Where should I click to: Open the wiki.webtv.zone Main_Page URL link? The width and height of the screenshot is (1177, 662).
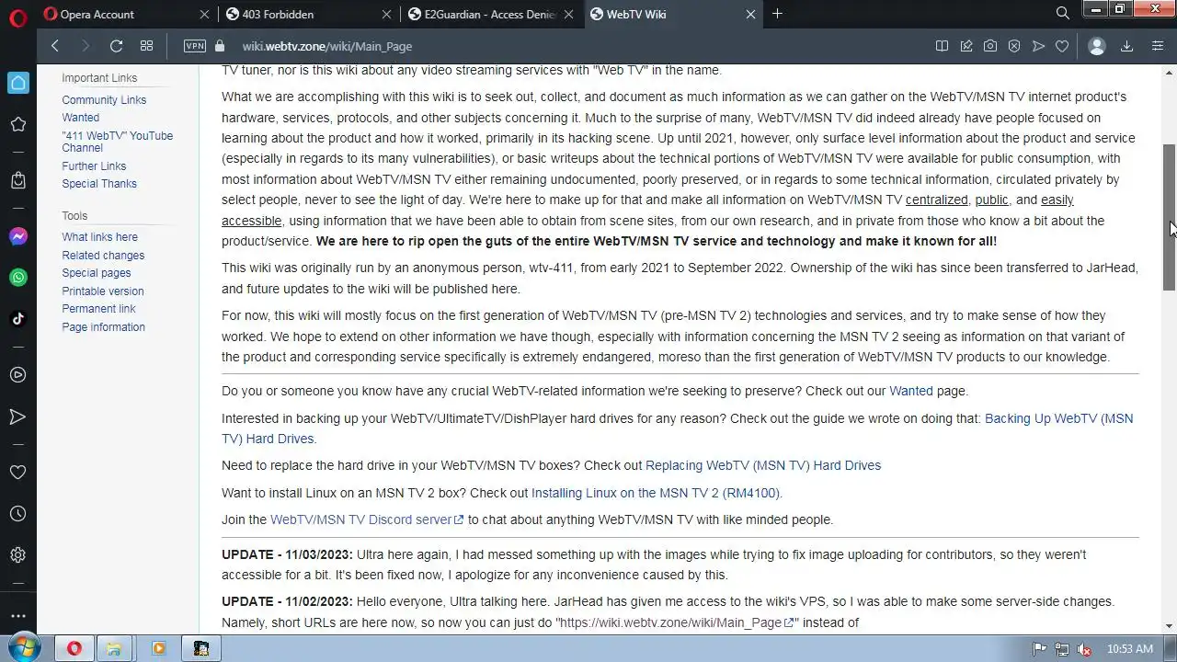pyautogui.click(x=677, y=622)
